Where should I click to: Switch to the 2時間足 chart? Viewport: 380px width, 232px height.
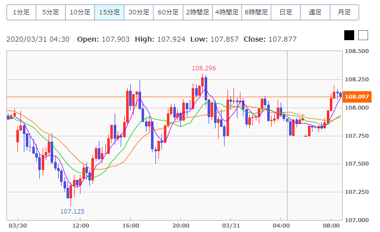point(198,12)
